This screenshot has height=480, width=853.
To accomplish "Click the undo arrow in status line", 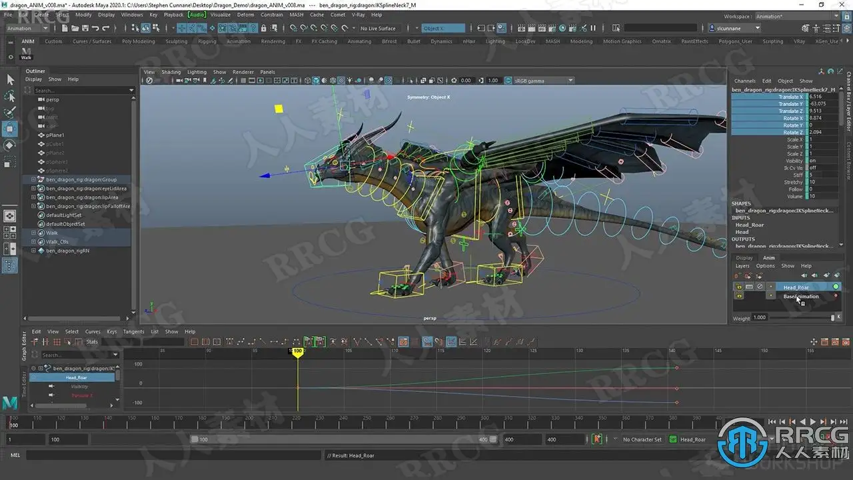I will (x=96, y=28).
